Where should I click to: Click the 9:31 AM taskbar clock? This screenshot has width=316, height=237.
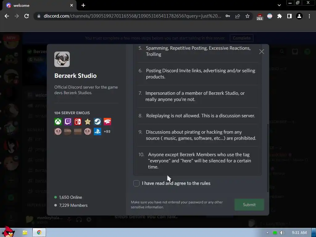pos(299,233)
